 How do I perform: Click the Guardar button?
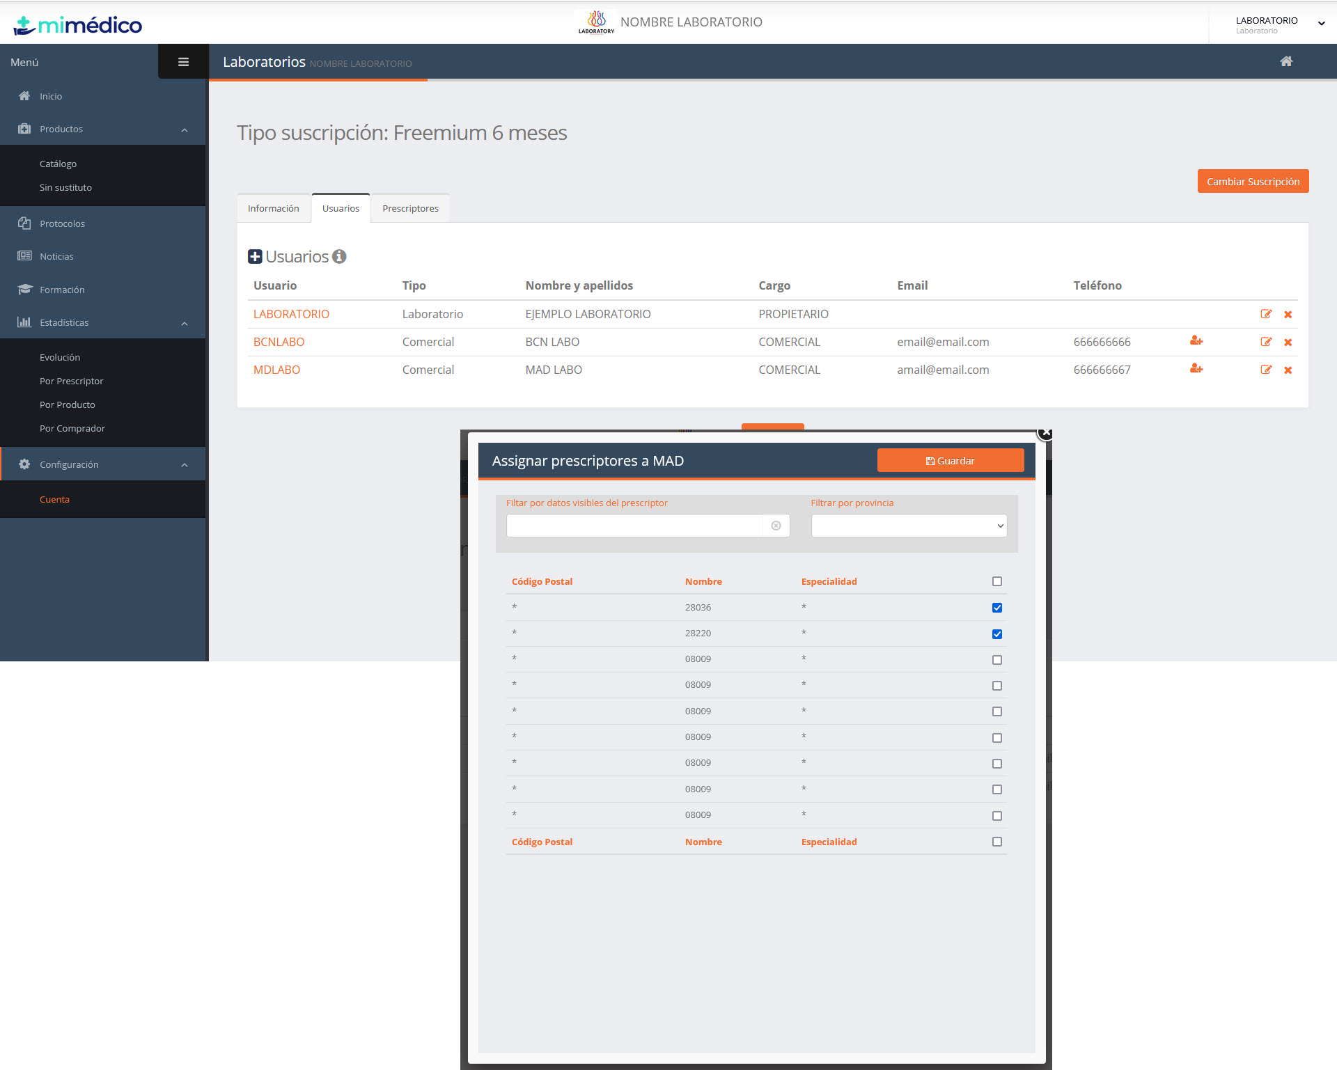click(950, 461)
